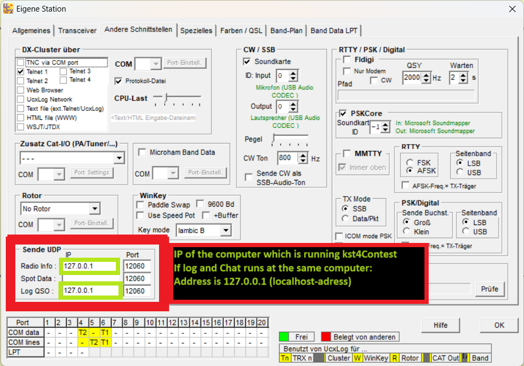Toggle the Telnet 1 checkbox
Viewport: 524px width, 366px height.
[21, 72]
